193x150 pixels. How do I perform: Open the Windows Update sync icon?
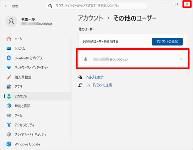pyautogui.click(x=9, y=144)
